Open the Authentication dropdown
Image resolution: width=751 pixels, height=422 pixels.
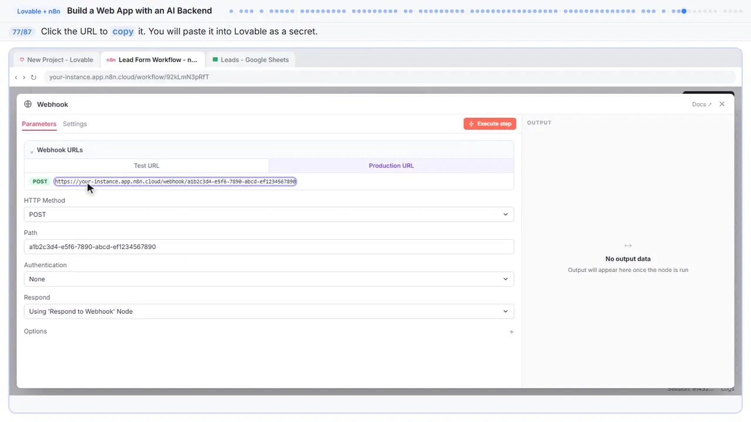[269, 279]
